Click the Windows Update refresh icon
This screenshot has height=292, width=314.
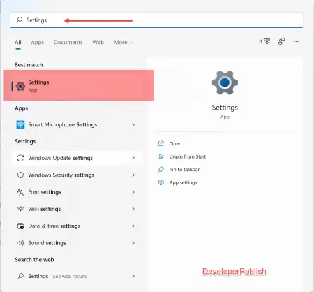[x=20, y=158]
